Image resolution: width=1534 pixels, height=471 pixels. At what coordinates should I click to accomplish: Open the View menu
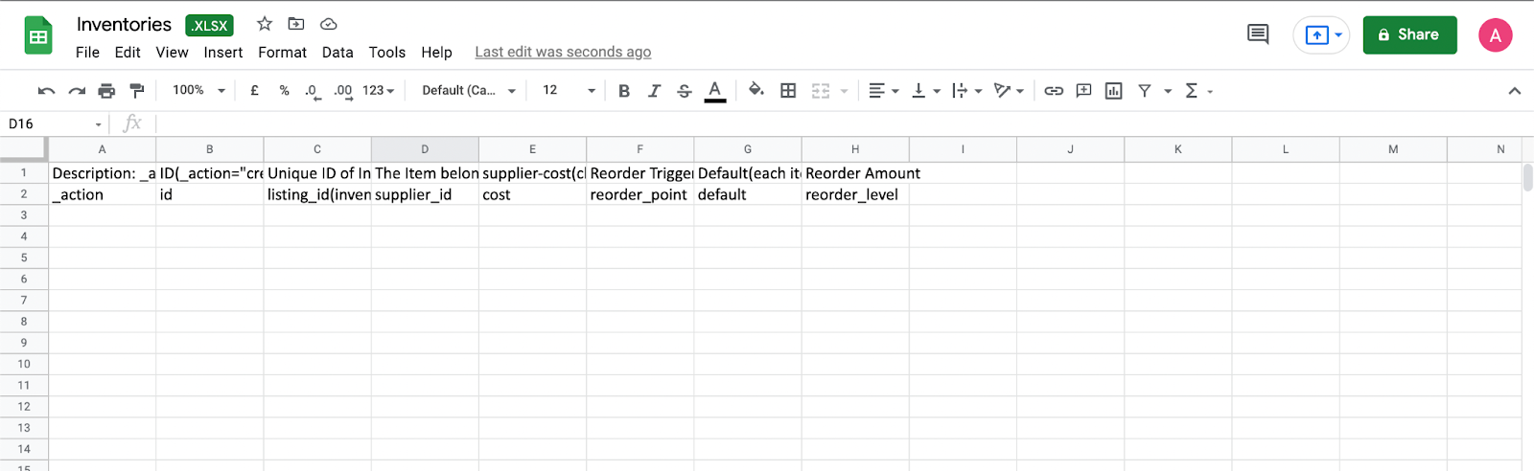pyautogui.click(x=173, y=53)
